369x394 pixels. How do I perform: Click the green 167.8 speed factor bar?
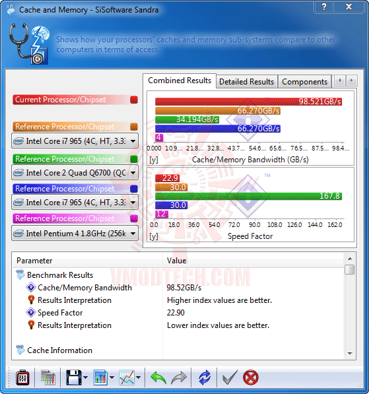(248, 196)
